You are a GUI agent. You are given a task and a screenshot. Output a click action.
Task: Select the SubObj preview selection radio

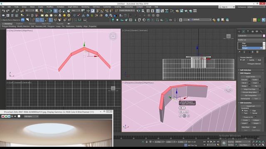click(248, 60)
